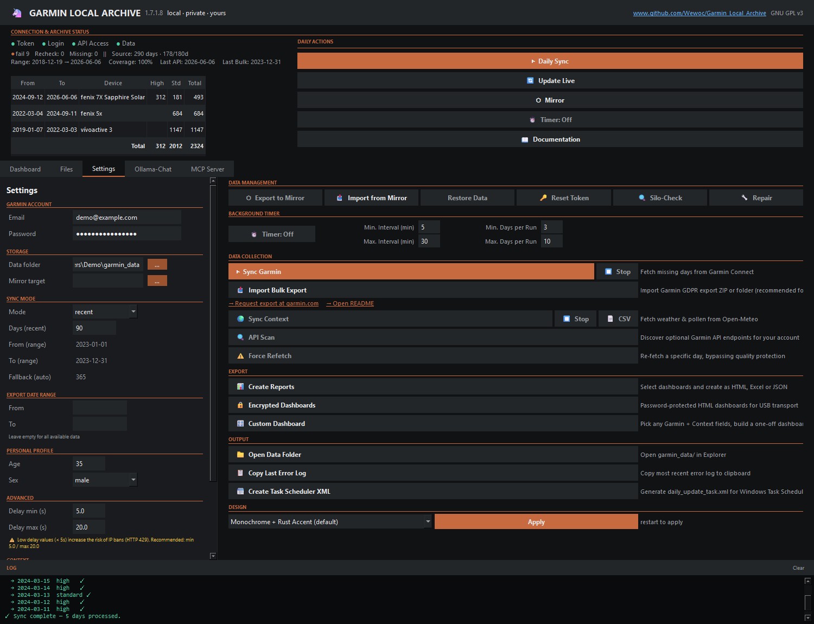Apply the selected design theme

pyautogui.click(x=536, y=521)
